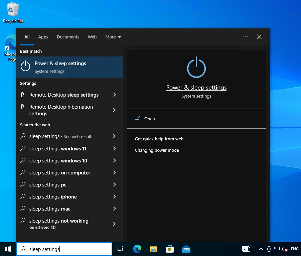Select Remote Desktop hibernation settings result
301x256 pixels.
61,110
